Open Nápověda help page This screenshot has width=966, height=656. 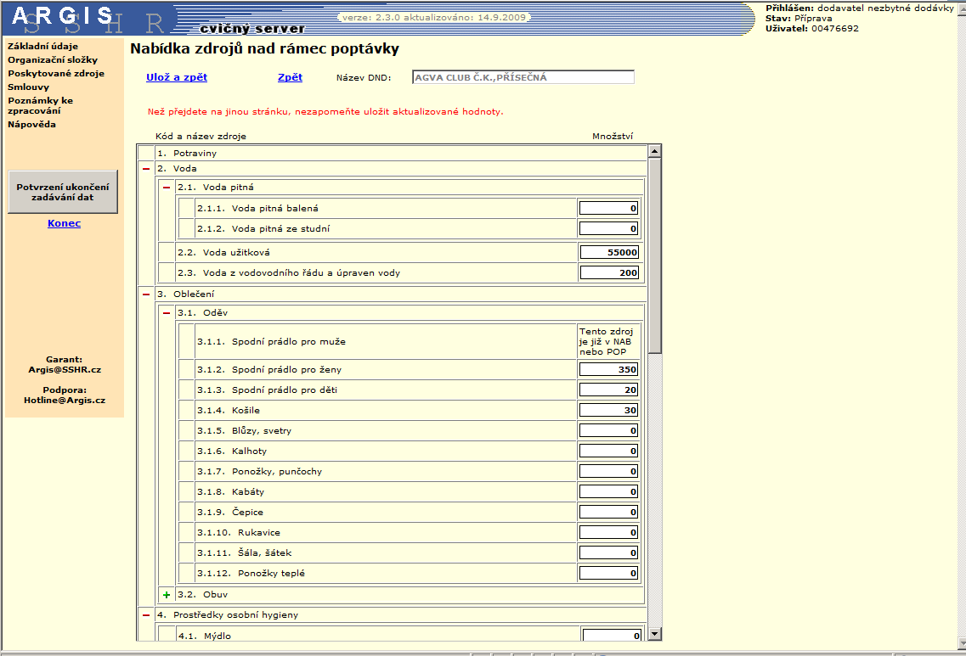pyautogui.click(x=31, y=124)
